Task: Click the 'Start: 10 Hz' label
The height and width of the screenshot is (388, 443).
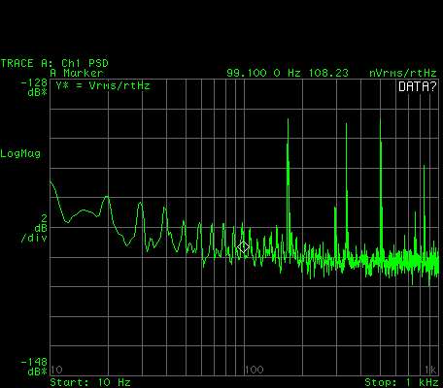Action: pos(90,382)
